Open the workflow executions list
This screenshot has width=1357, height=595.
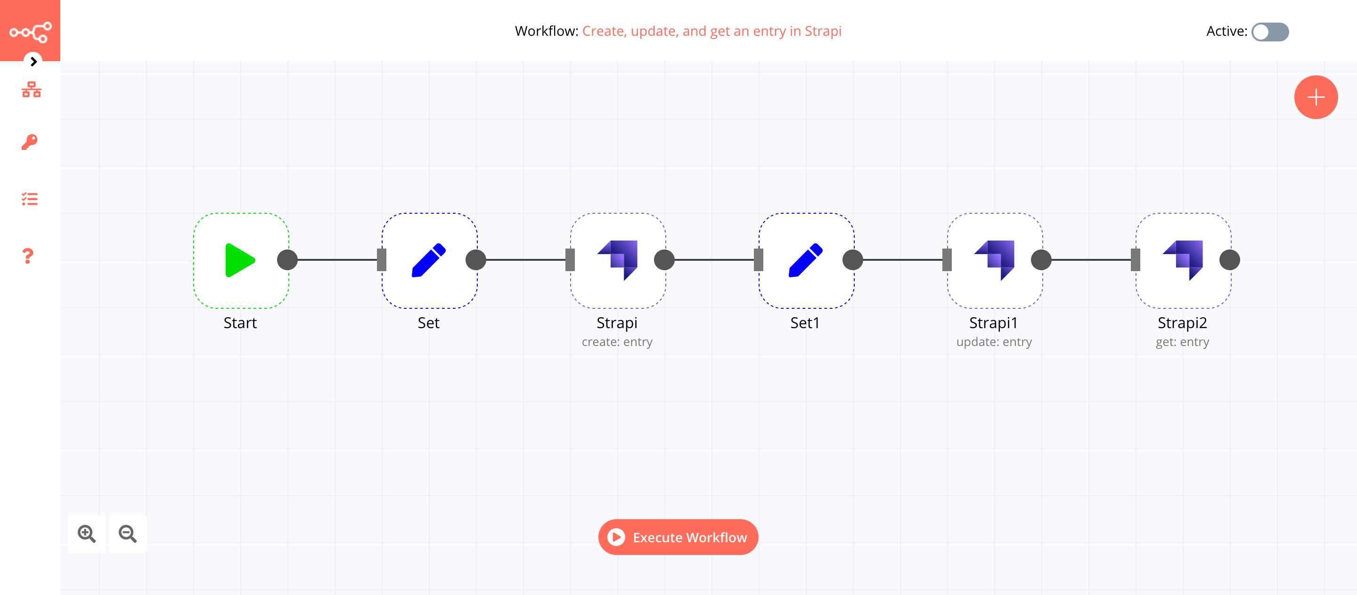point(30,200)
